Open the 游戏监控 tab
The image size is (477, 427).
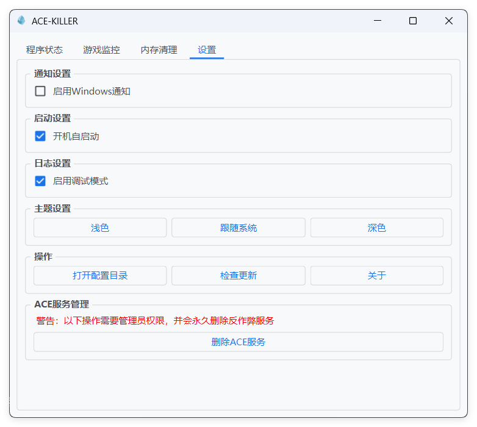102,49
